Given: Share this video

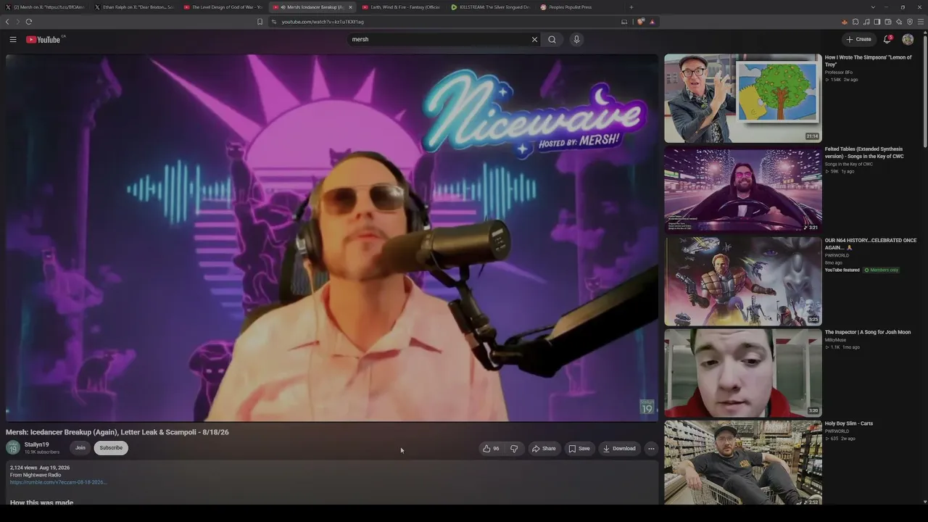Looking at the screenshot, I should (544, 449).
